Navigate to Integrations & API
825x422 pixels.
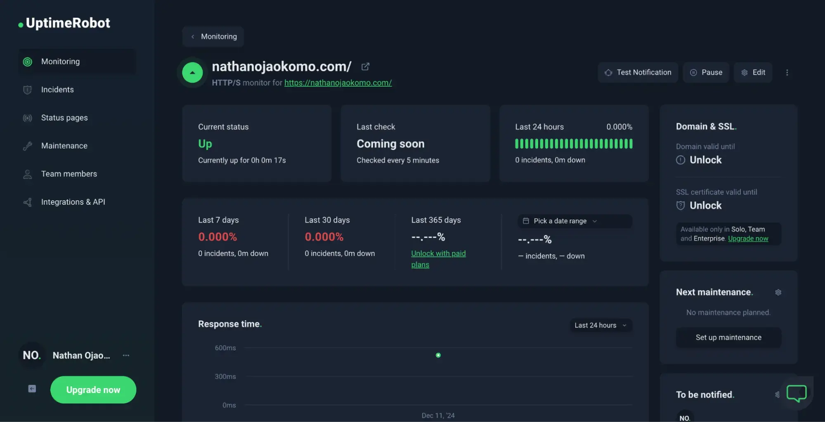[73, 202]
